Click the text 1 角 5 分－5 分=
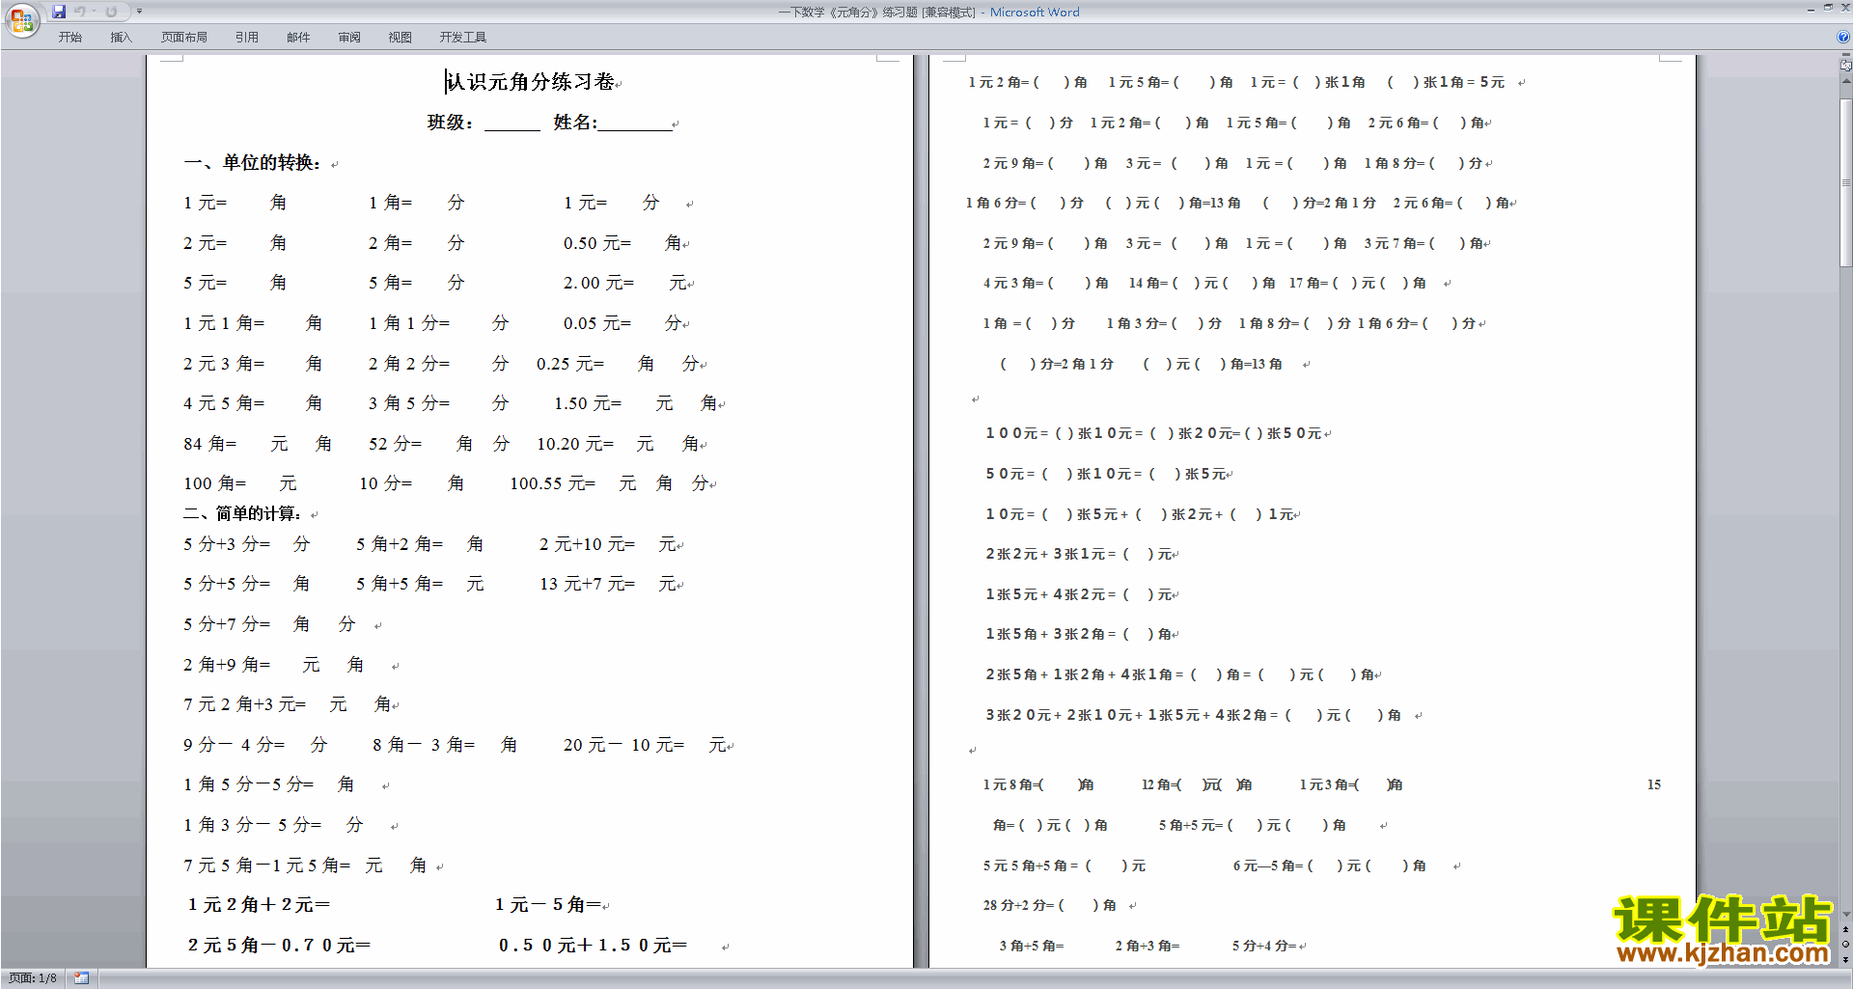This screenshot has height=989, width=1853. point(249,784)
